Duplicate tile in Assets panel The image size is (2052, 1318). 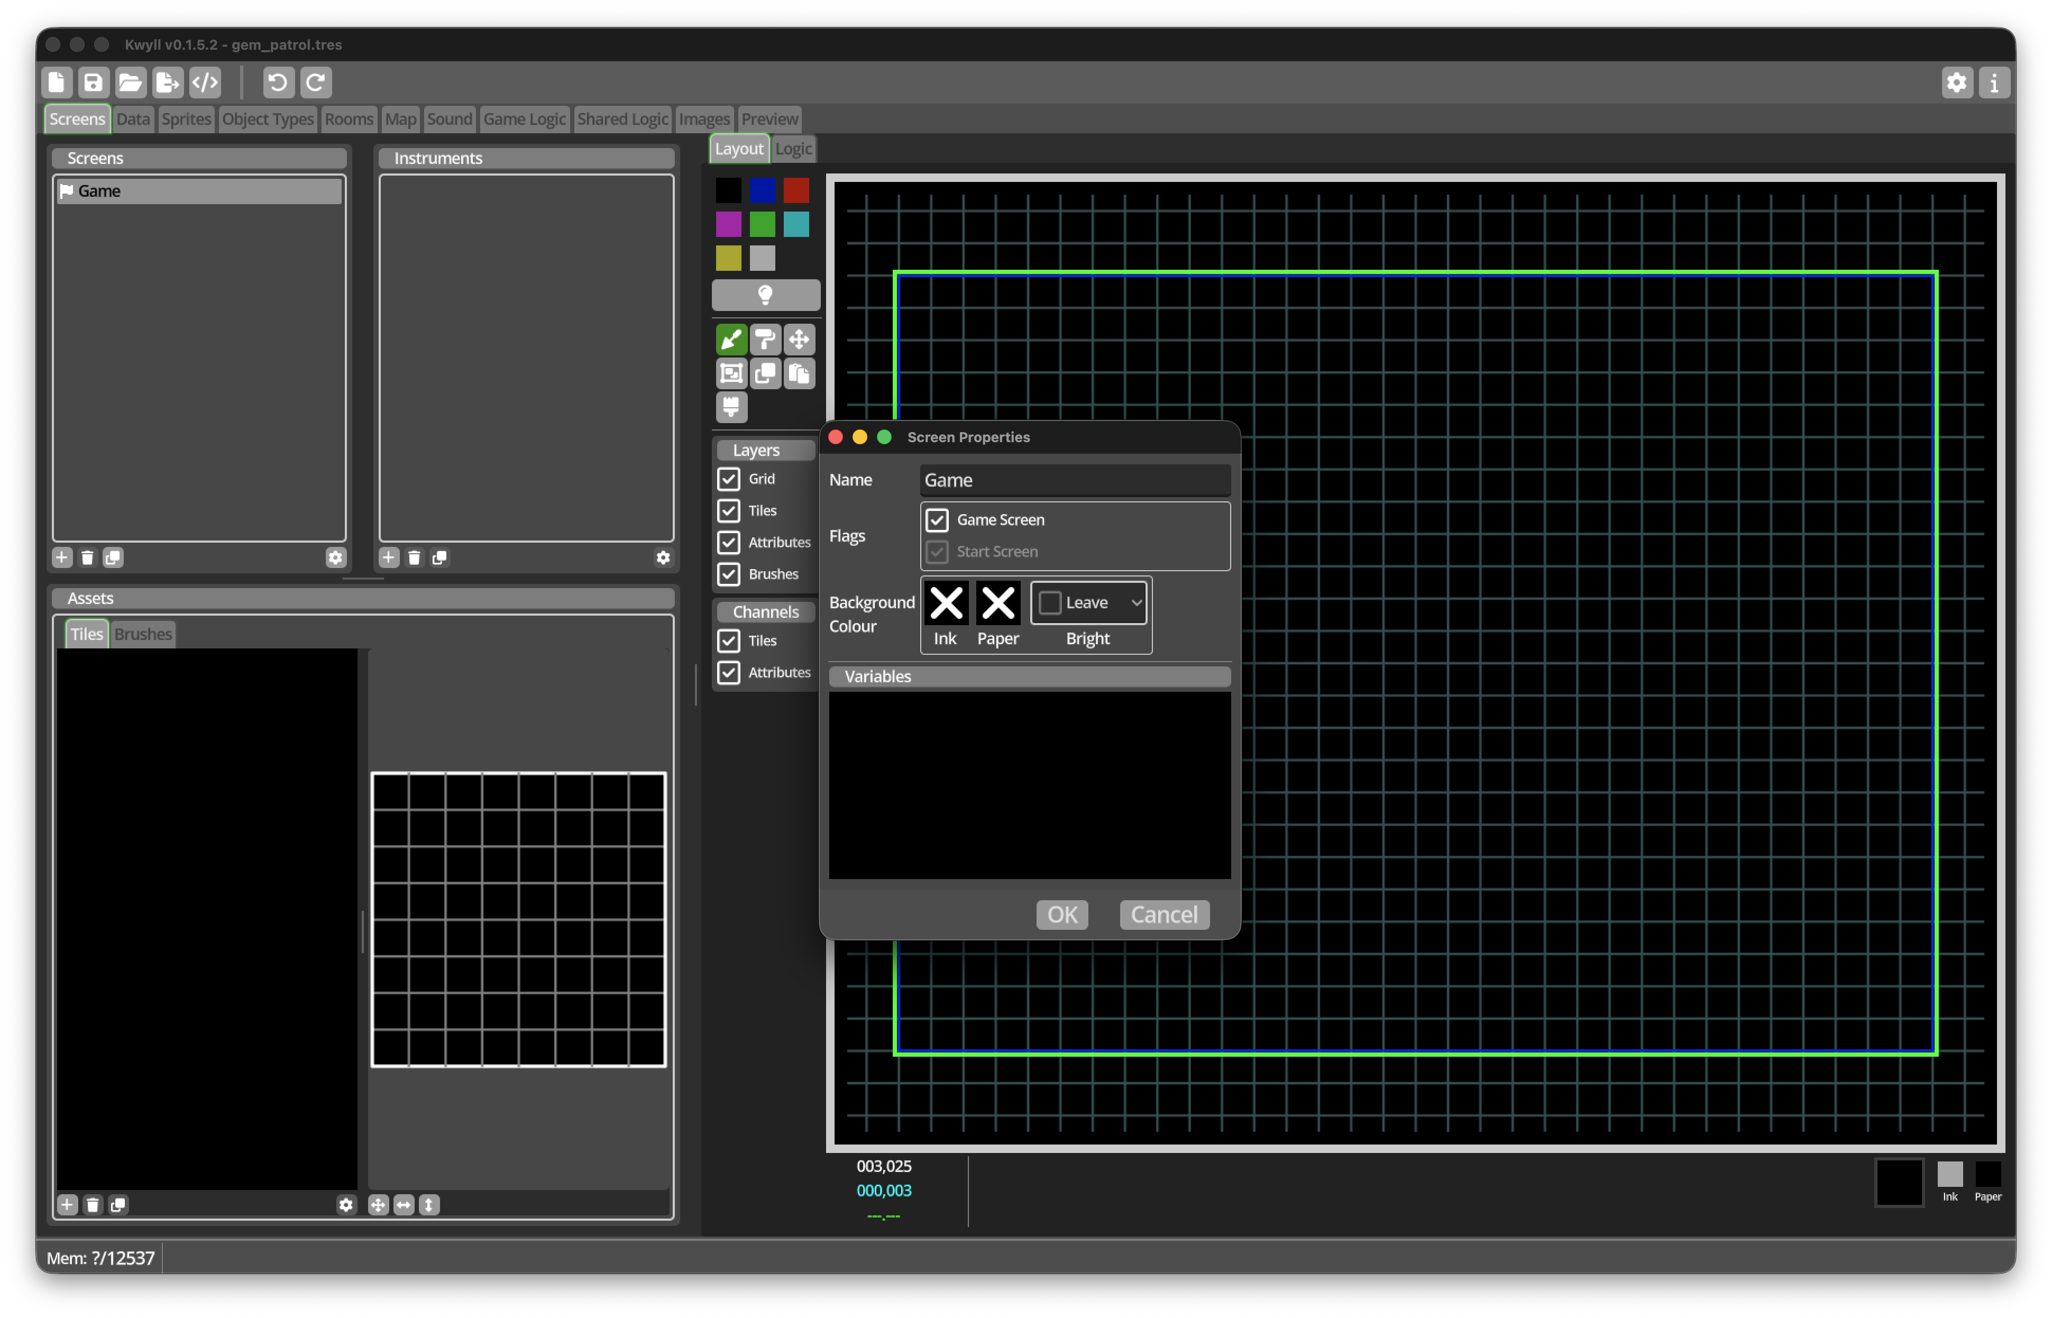click(x=118, y=1205)
